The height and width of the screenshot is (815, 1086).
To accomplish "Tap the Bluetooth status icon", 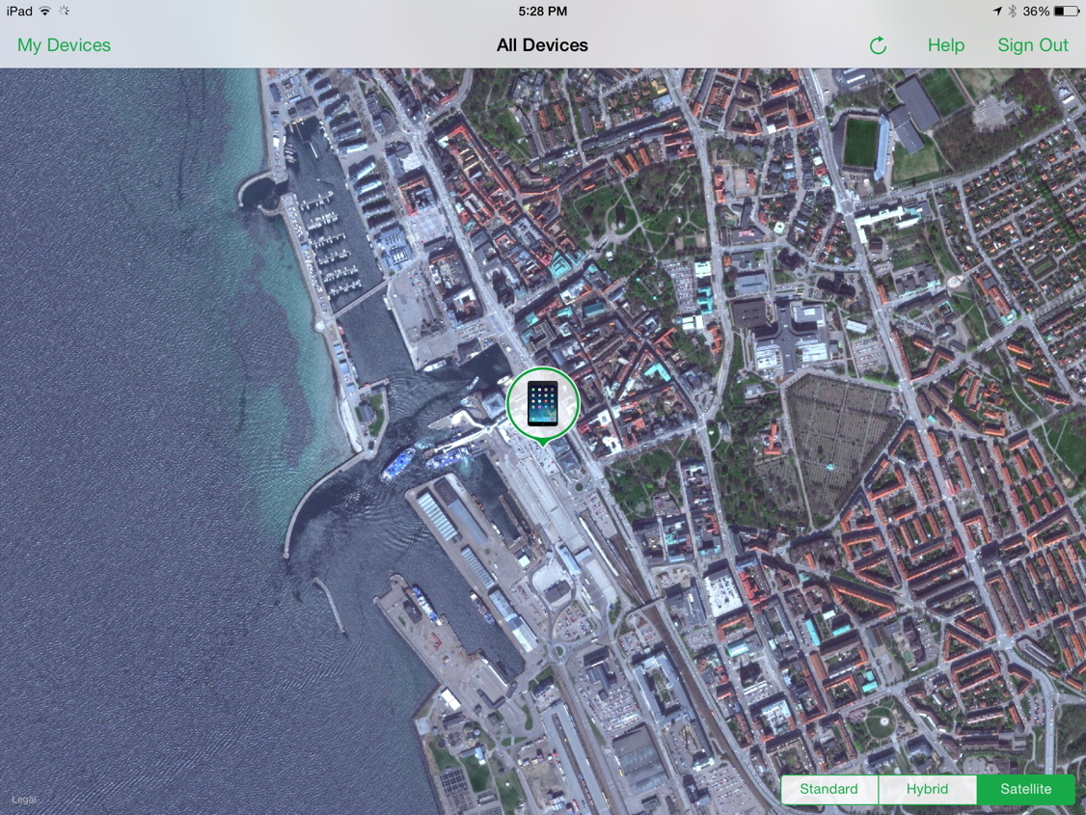I will coord(1012,11).
